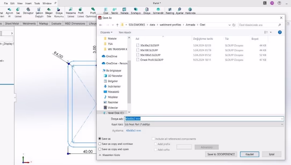The width and height of the screenshot is (291, 165).
Task: Open the Insert menu
Action: (28, 3)
